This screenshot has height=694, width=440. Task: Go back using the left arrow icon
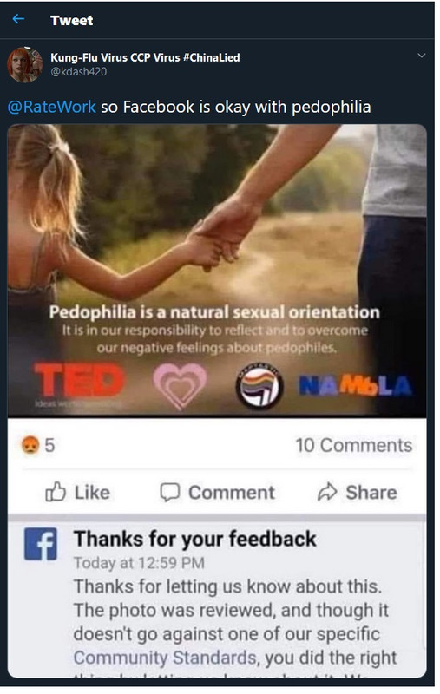tap(18, 19)
